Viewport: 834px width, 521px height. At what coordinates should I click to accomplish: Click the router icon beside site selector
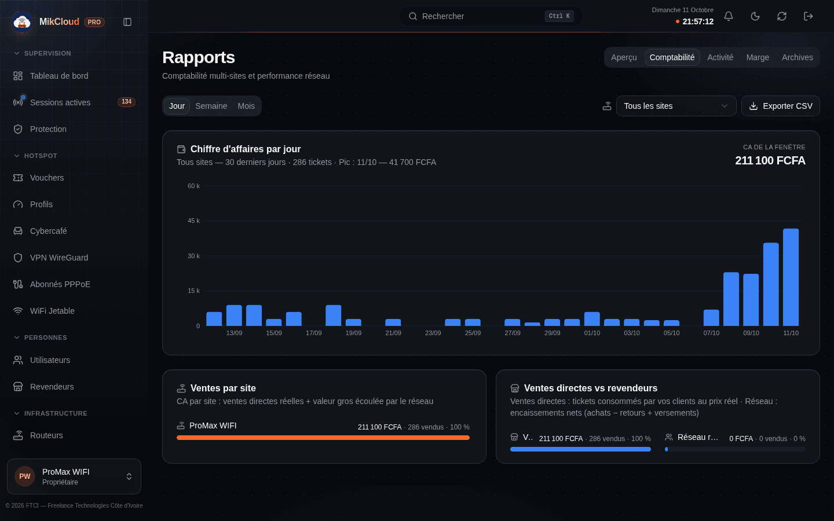tap(607, 106)
